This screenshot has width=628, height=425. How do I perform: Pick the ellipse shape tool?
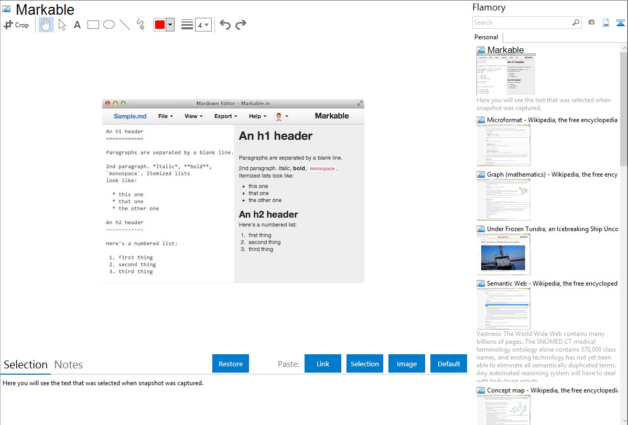pyautogui.click(x=109, y=25)
